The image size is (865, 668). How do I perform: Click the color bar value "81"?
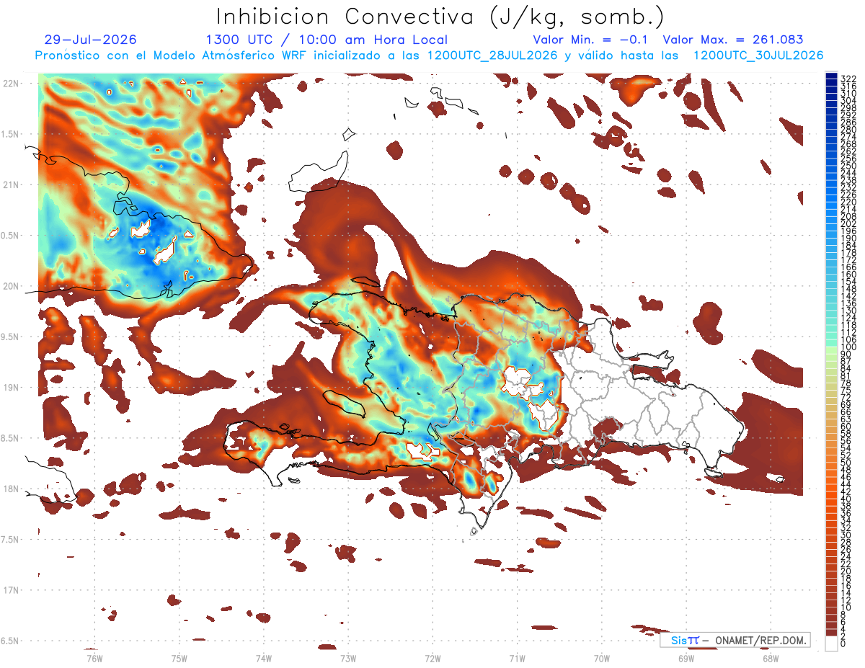[x=846, y=376]
